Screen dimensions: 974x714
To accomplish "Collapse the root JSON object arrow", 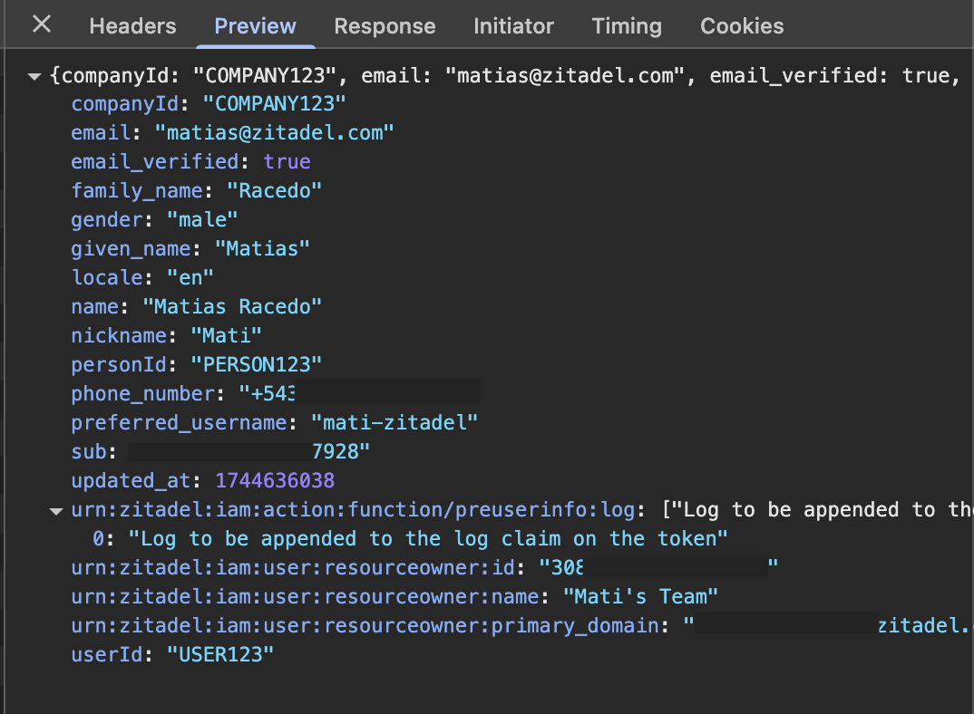I will click(x=34, y=76).
